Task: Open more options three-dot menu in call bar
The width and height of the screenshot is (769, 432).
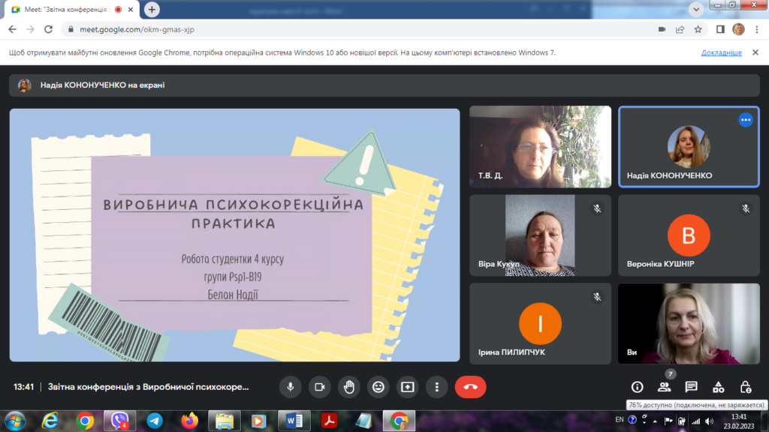Action: (437, 387)
